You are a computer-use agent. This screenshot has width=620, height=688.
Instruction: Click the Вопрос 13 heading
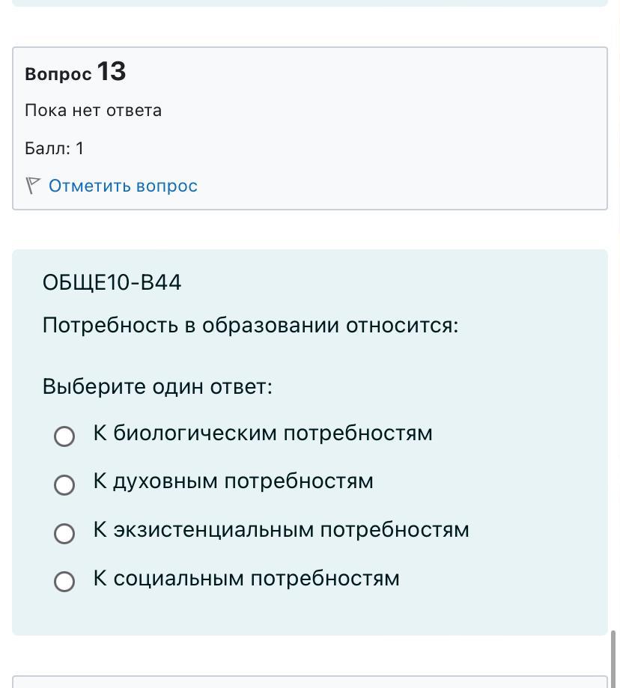pyautogui.click(x=76, y=72)
